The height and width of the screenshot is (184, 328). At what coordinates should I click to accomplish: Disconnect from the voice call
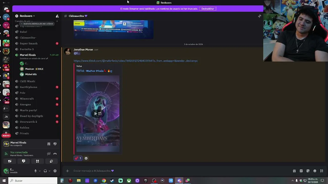(55, 154)
